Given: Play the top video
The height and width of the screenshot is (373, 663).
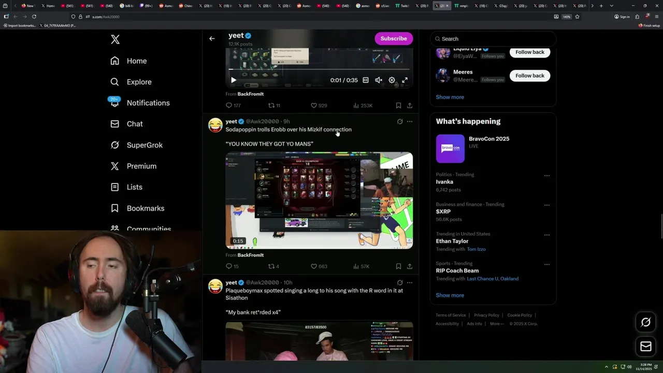Looking at the screenshot, I should coord(233,80).
